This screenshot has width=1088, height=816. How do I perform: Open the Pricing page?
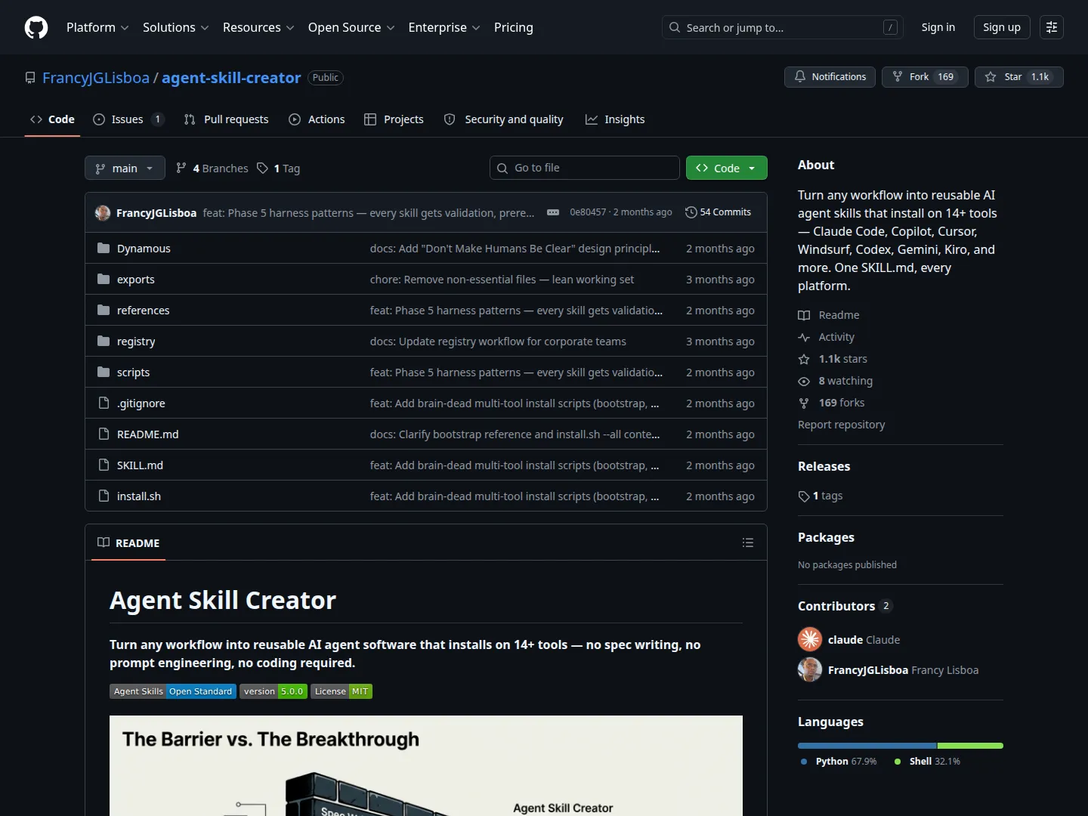pyautogui.click(x=514, y=27)
